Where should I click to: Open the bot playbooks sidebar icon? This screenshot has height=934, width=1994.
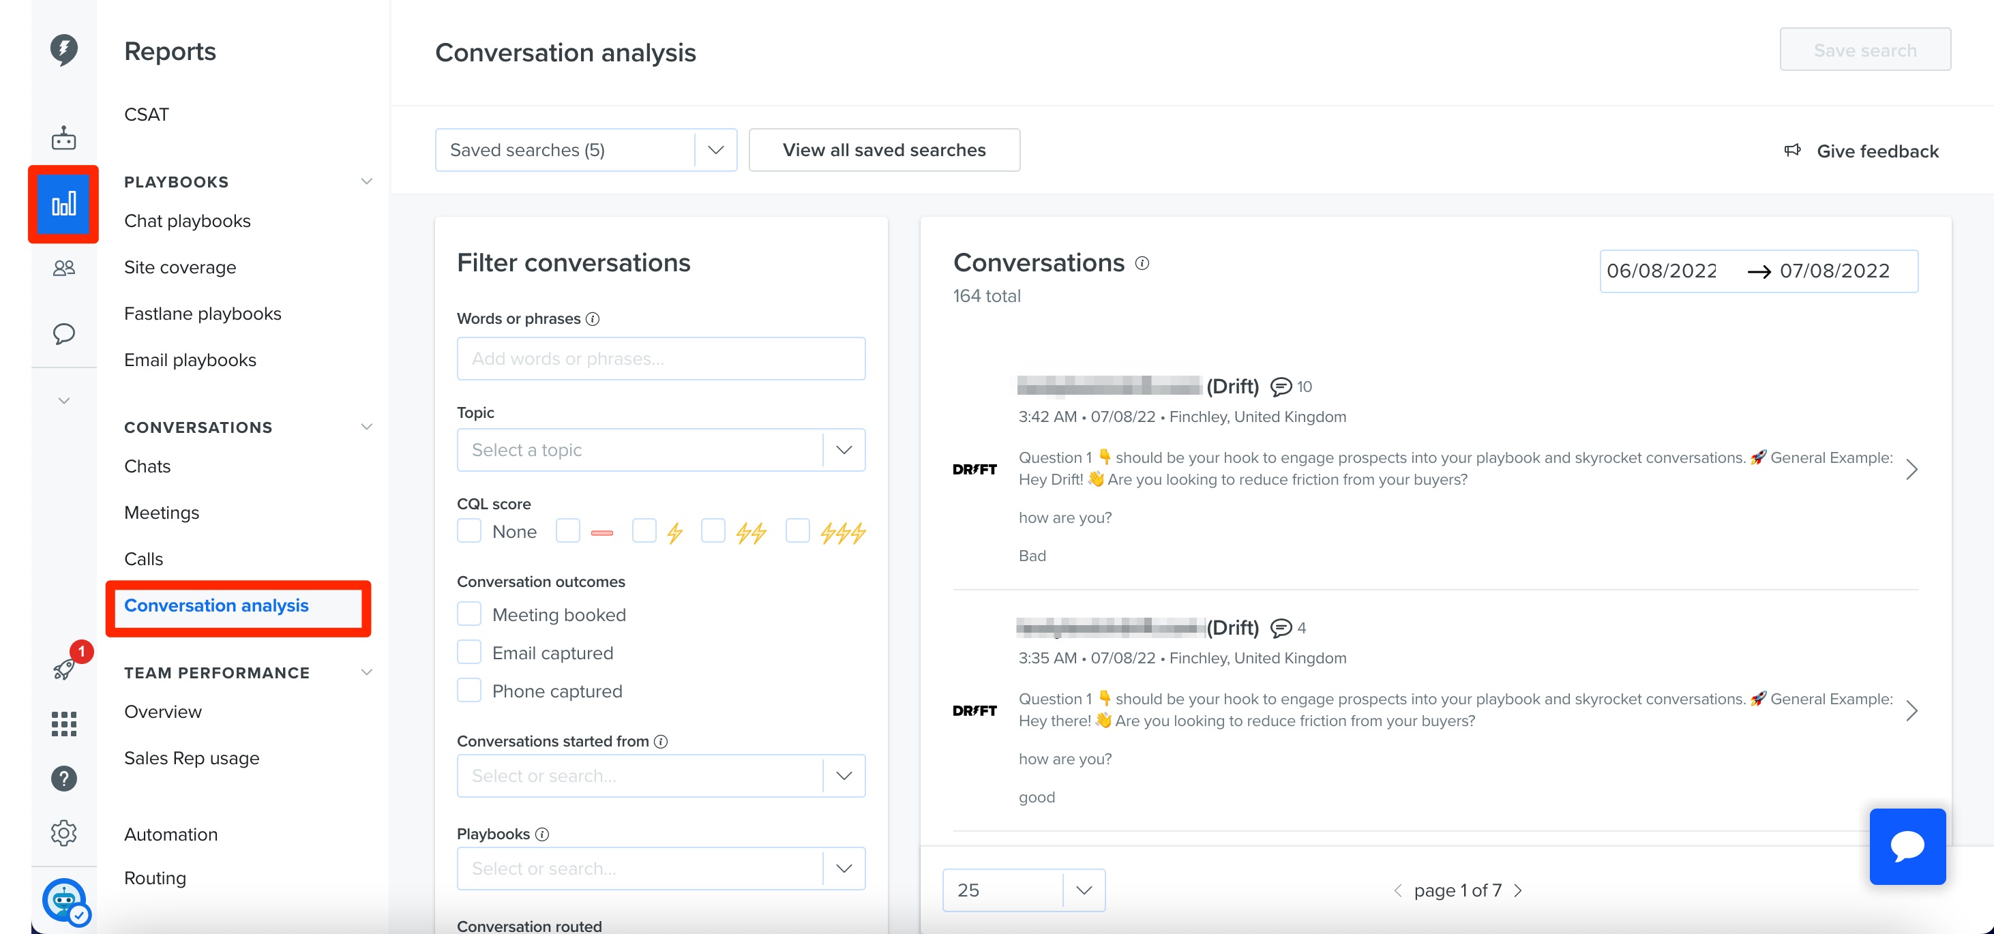click(x=63, y=138)
